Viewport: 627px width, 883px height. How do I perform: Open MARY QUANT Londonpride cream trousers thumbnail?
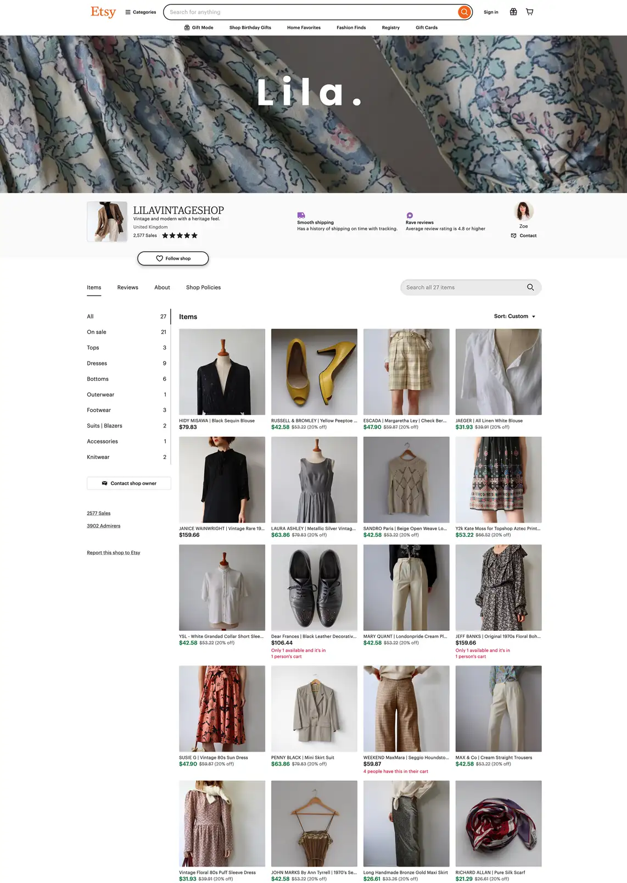pyautogui.click(x=406, y=587)
